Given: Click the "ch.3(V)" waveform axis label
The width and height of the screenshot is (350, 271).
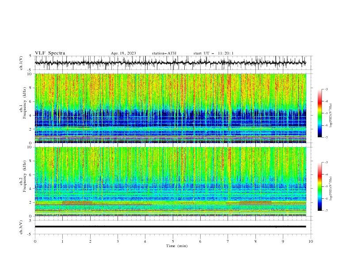Looking at the screenshot, I should (21, 227).
